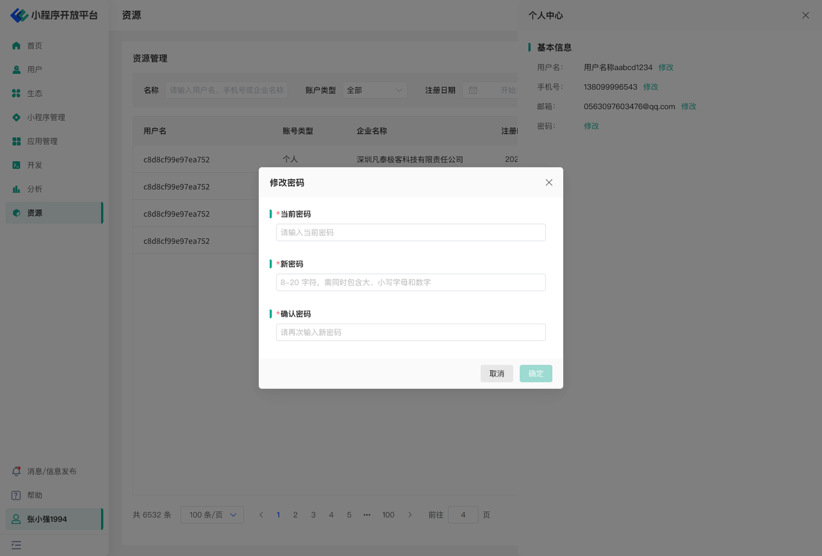Collapse the sidebar using bottom menu icon

[x=17, y=545]
